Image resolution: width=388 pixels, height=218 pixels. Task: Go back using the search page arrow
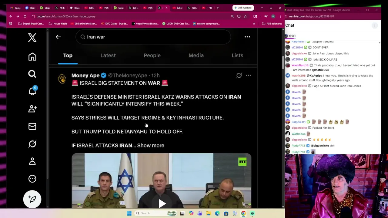click(x=58, y=37)
